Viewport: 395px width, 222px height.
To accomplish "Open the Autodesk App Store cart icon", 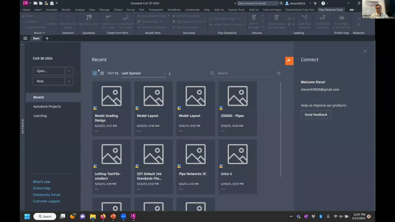I will pyautogui.click(x=315, y=3).
